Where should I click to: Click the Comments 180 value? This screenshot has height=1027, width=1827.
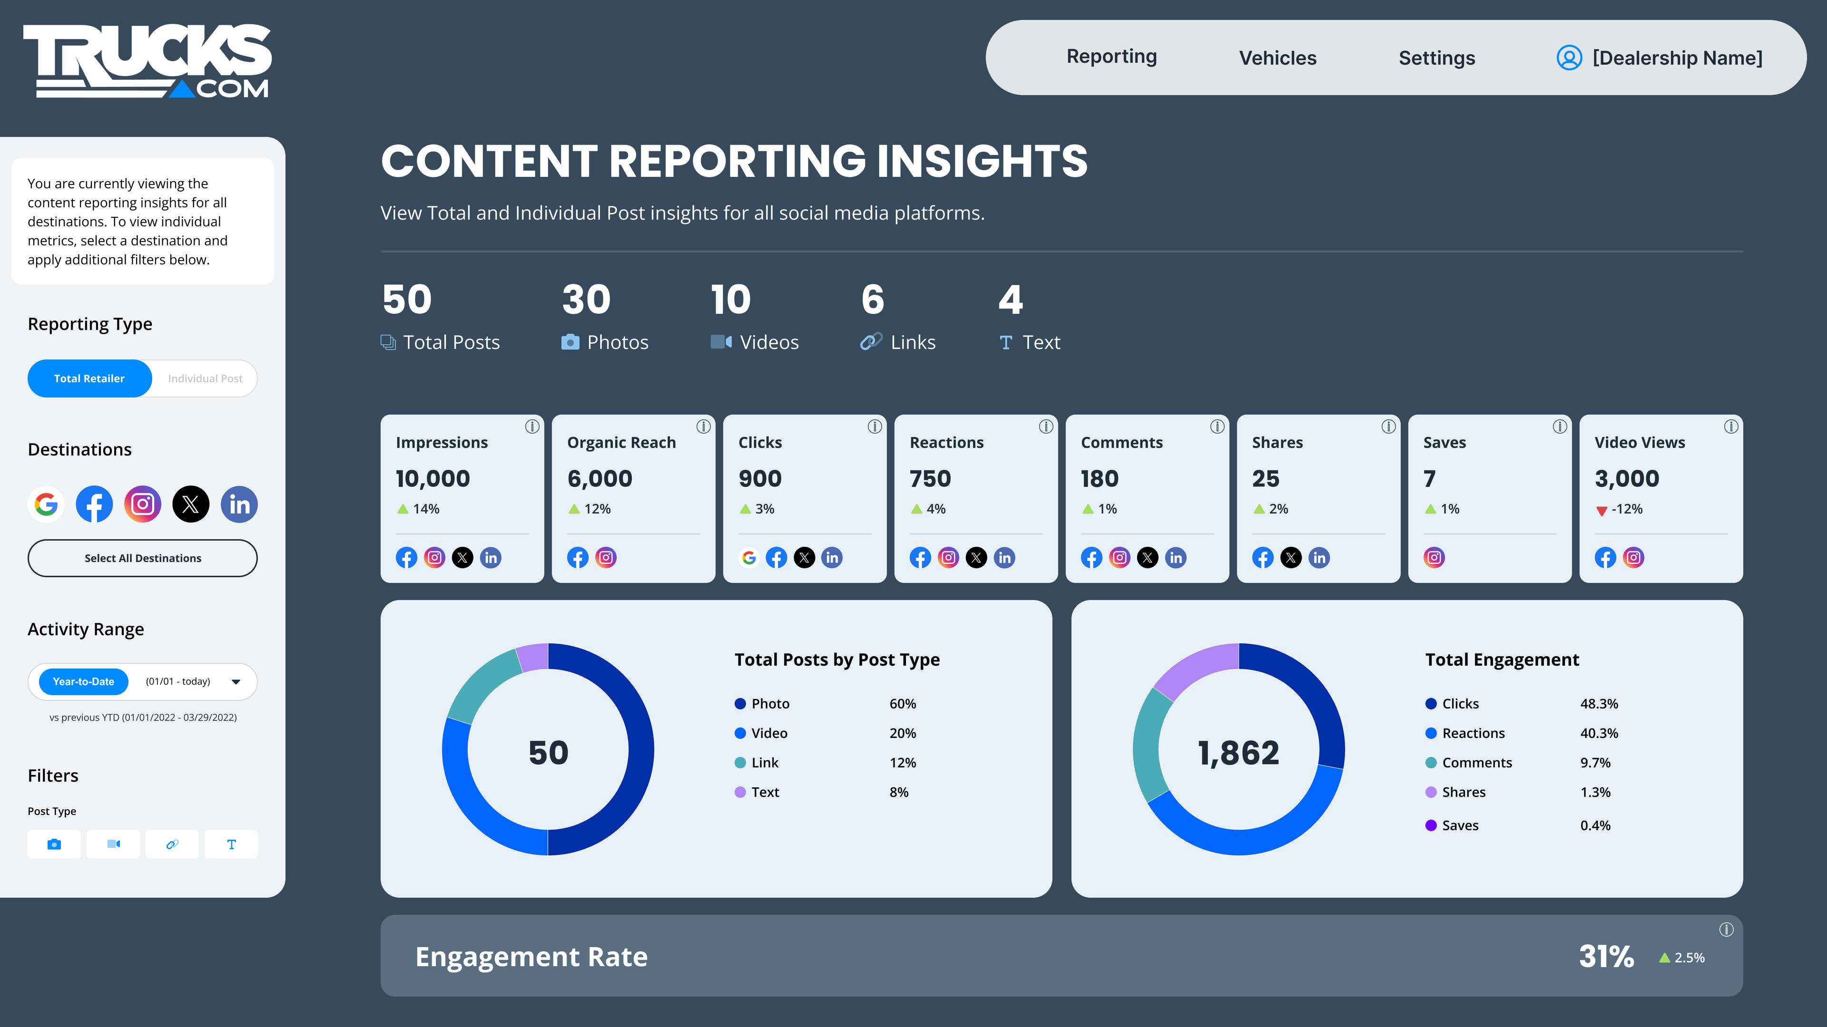(1100, 478)
